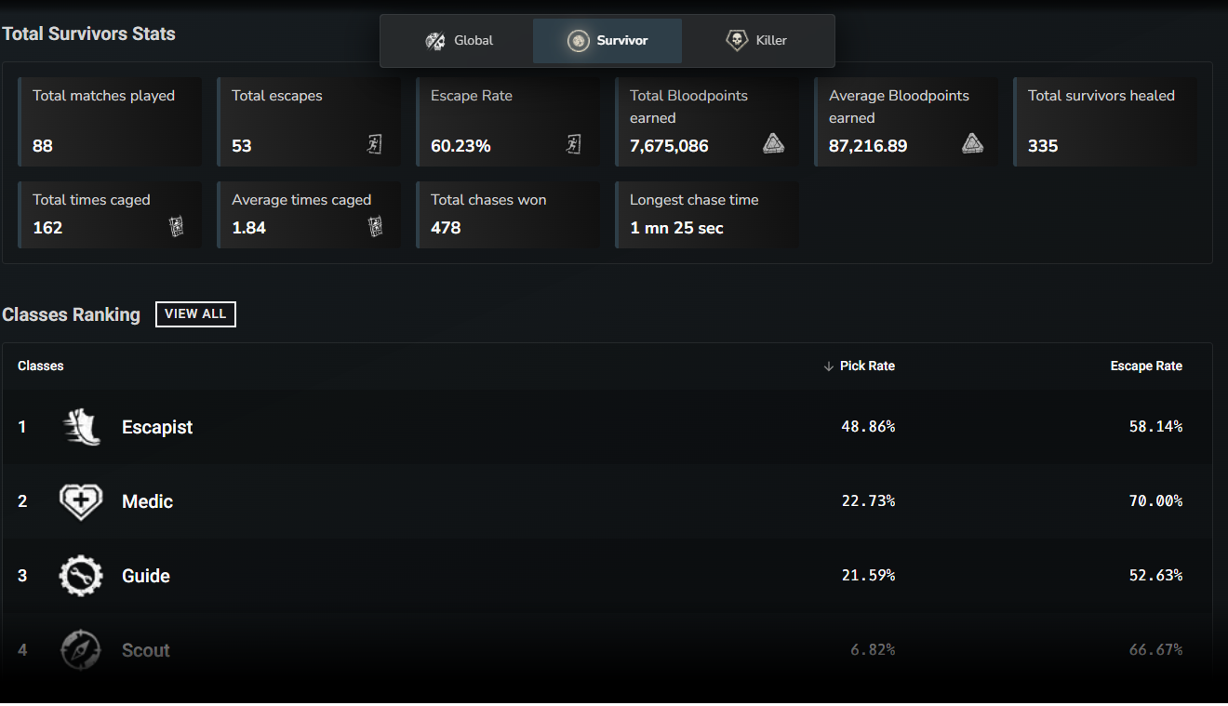Image resolution: width=1228 pixels, height=706 pixels.
Task: Open the Scout class row
Action: [607, 650]
